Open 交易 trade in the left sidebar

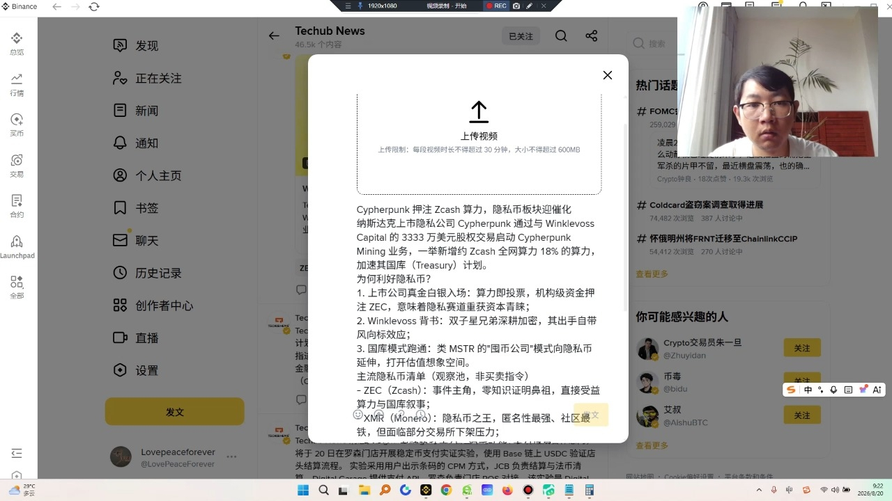17,166
